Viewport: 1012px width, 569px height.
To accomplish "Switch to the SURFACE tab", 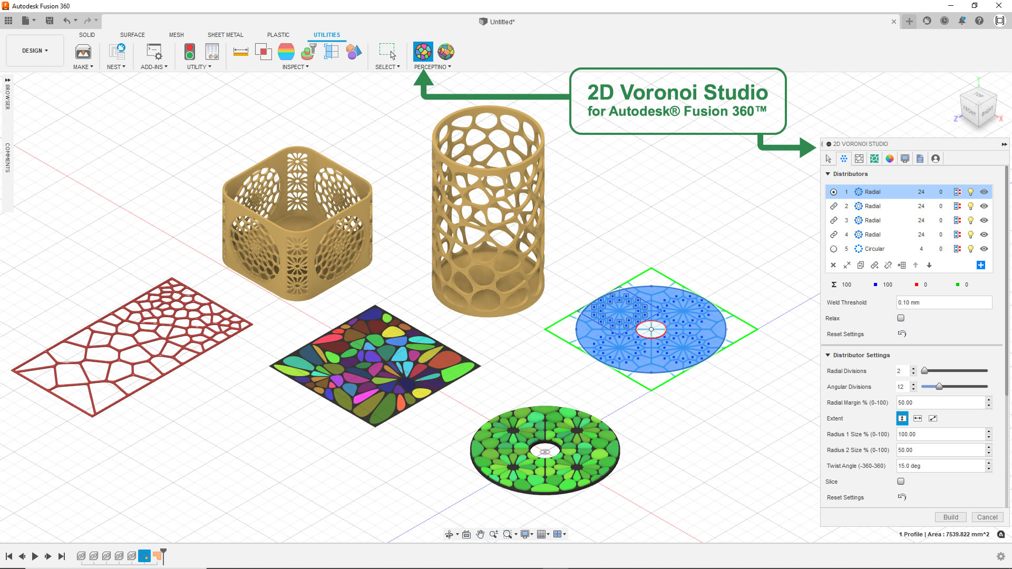I will pos(132,35).
